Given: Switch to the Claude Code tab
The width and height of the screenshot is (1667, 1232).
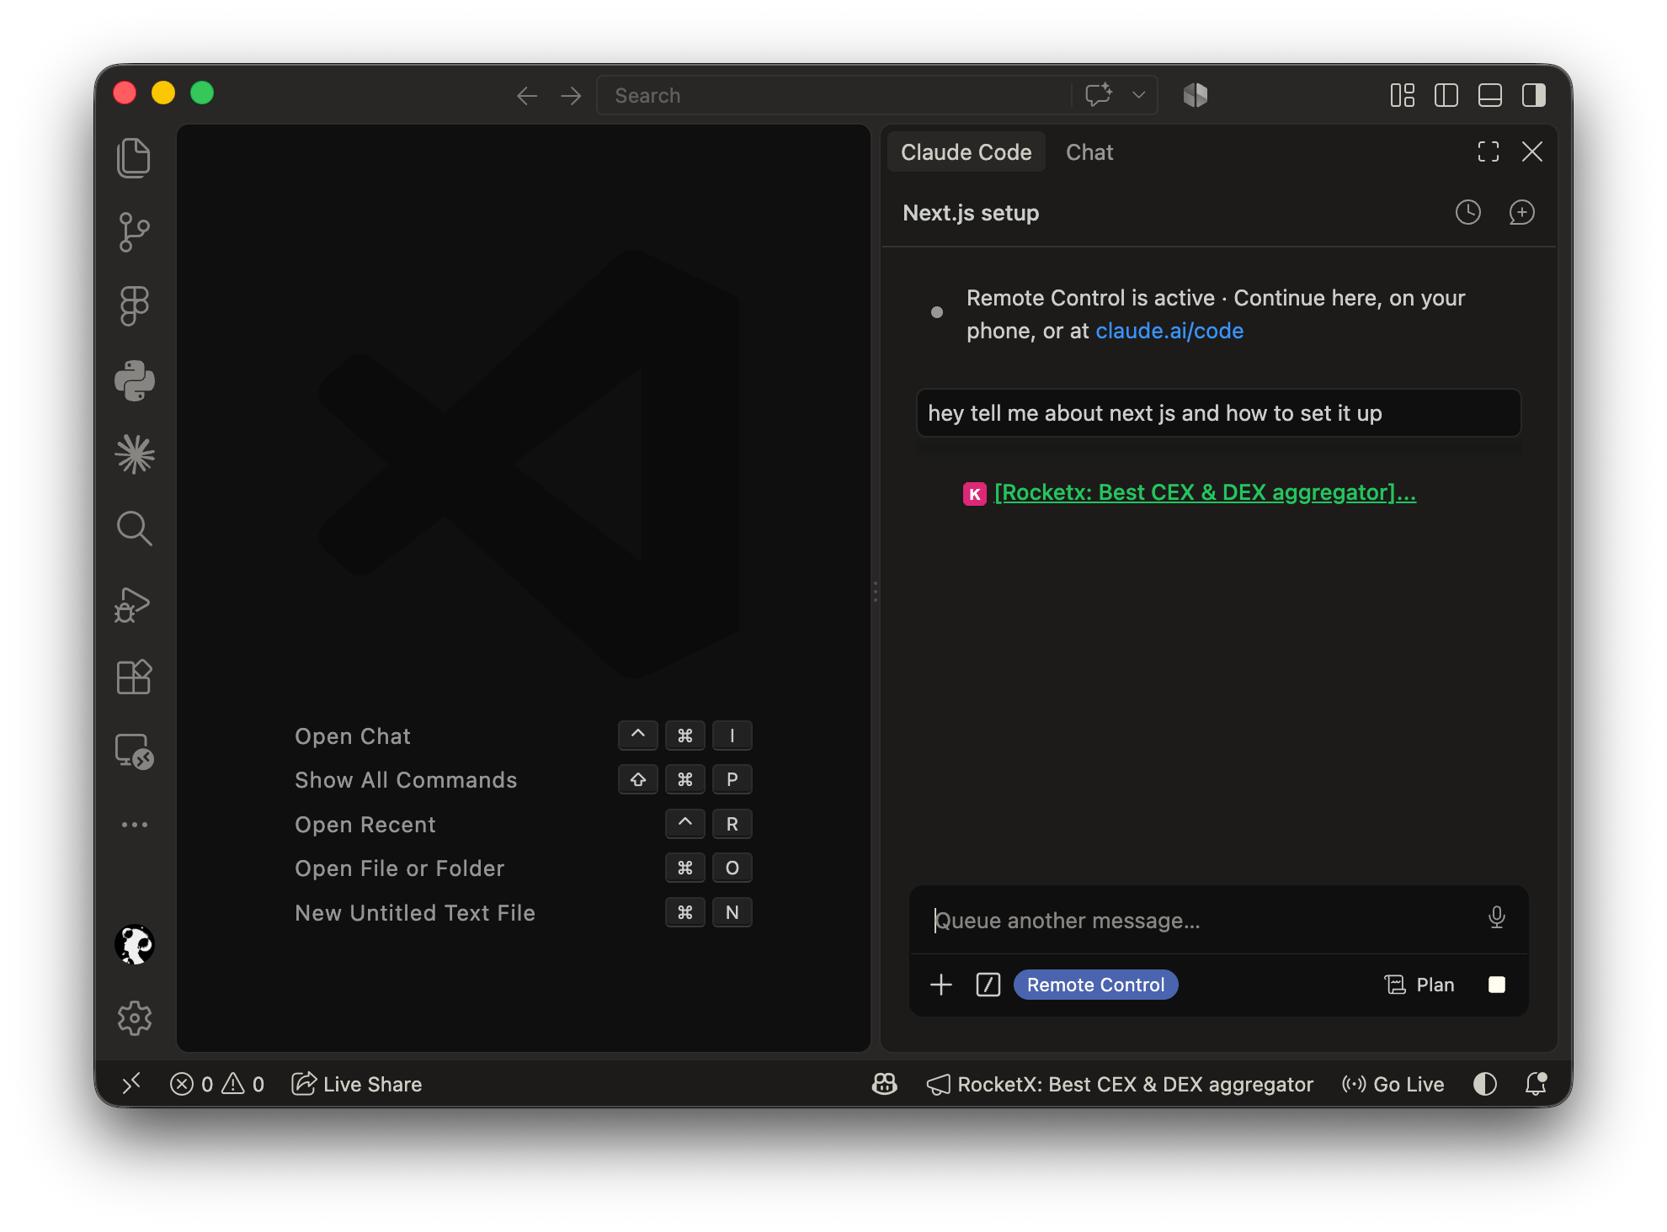Looking at the screenshot, I should (967, 152).
